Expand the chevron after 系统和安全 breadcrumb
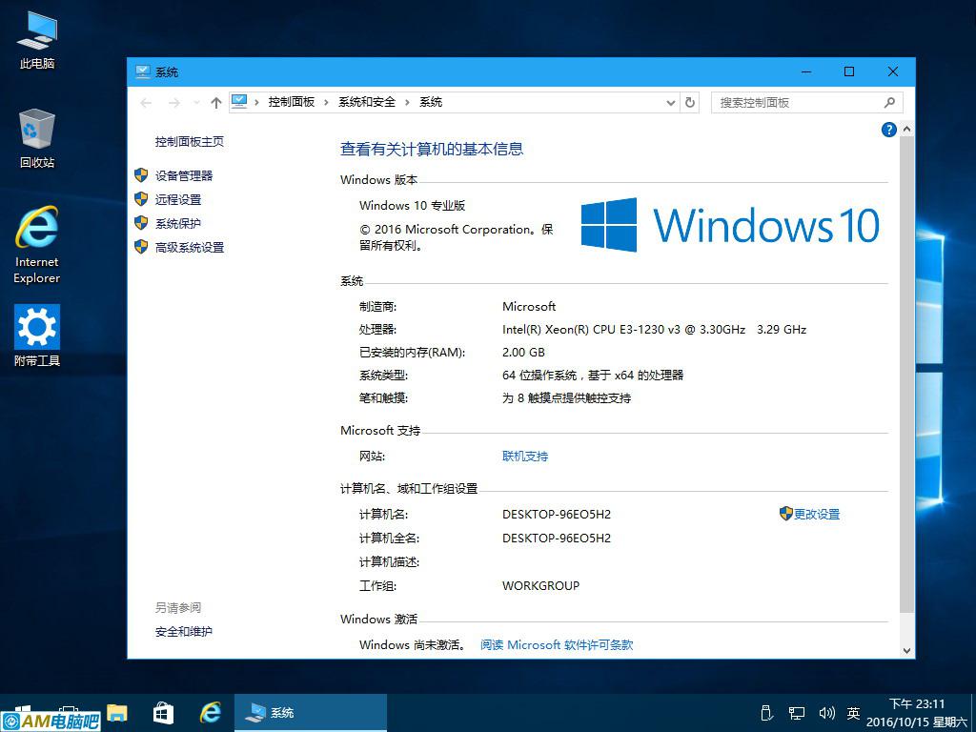 pos(407,102)
